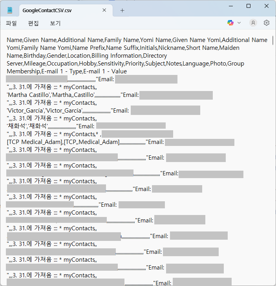Open the account profile icon
276x286 pixels.
[x=253, y=23]
